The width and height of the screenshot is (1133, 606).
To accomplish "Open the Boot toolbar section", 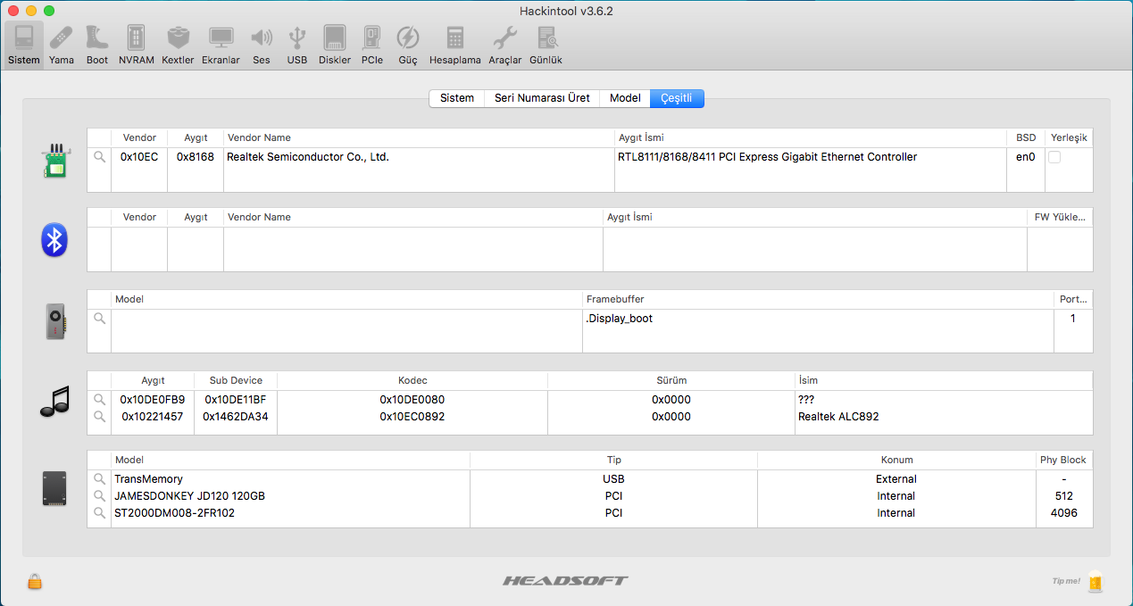I will 97,45.
